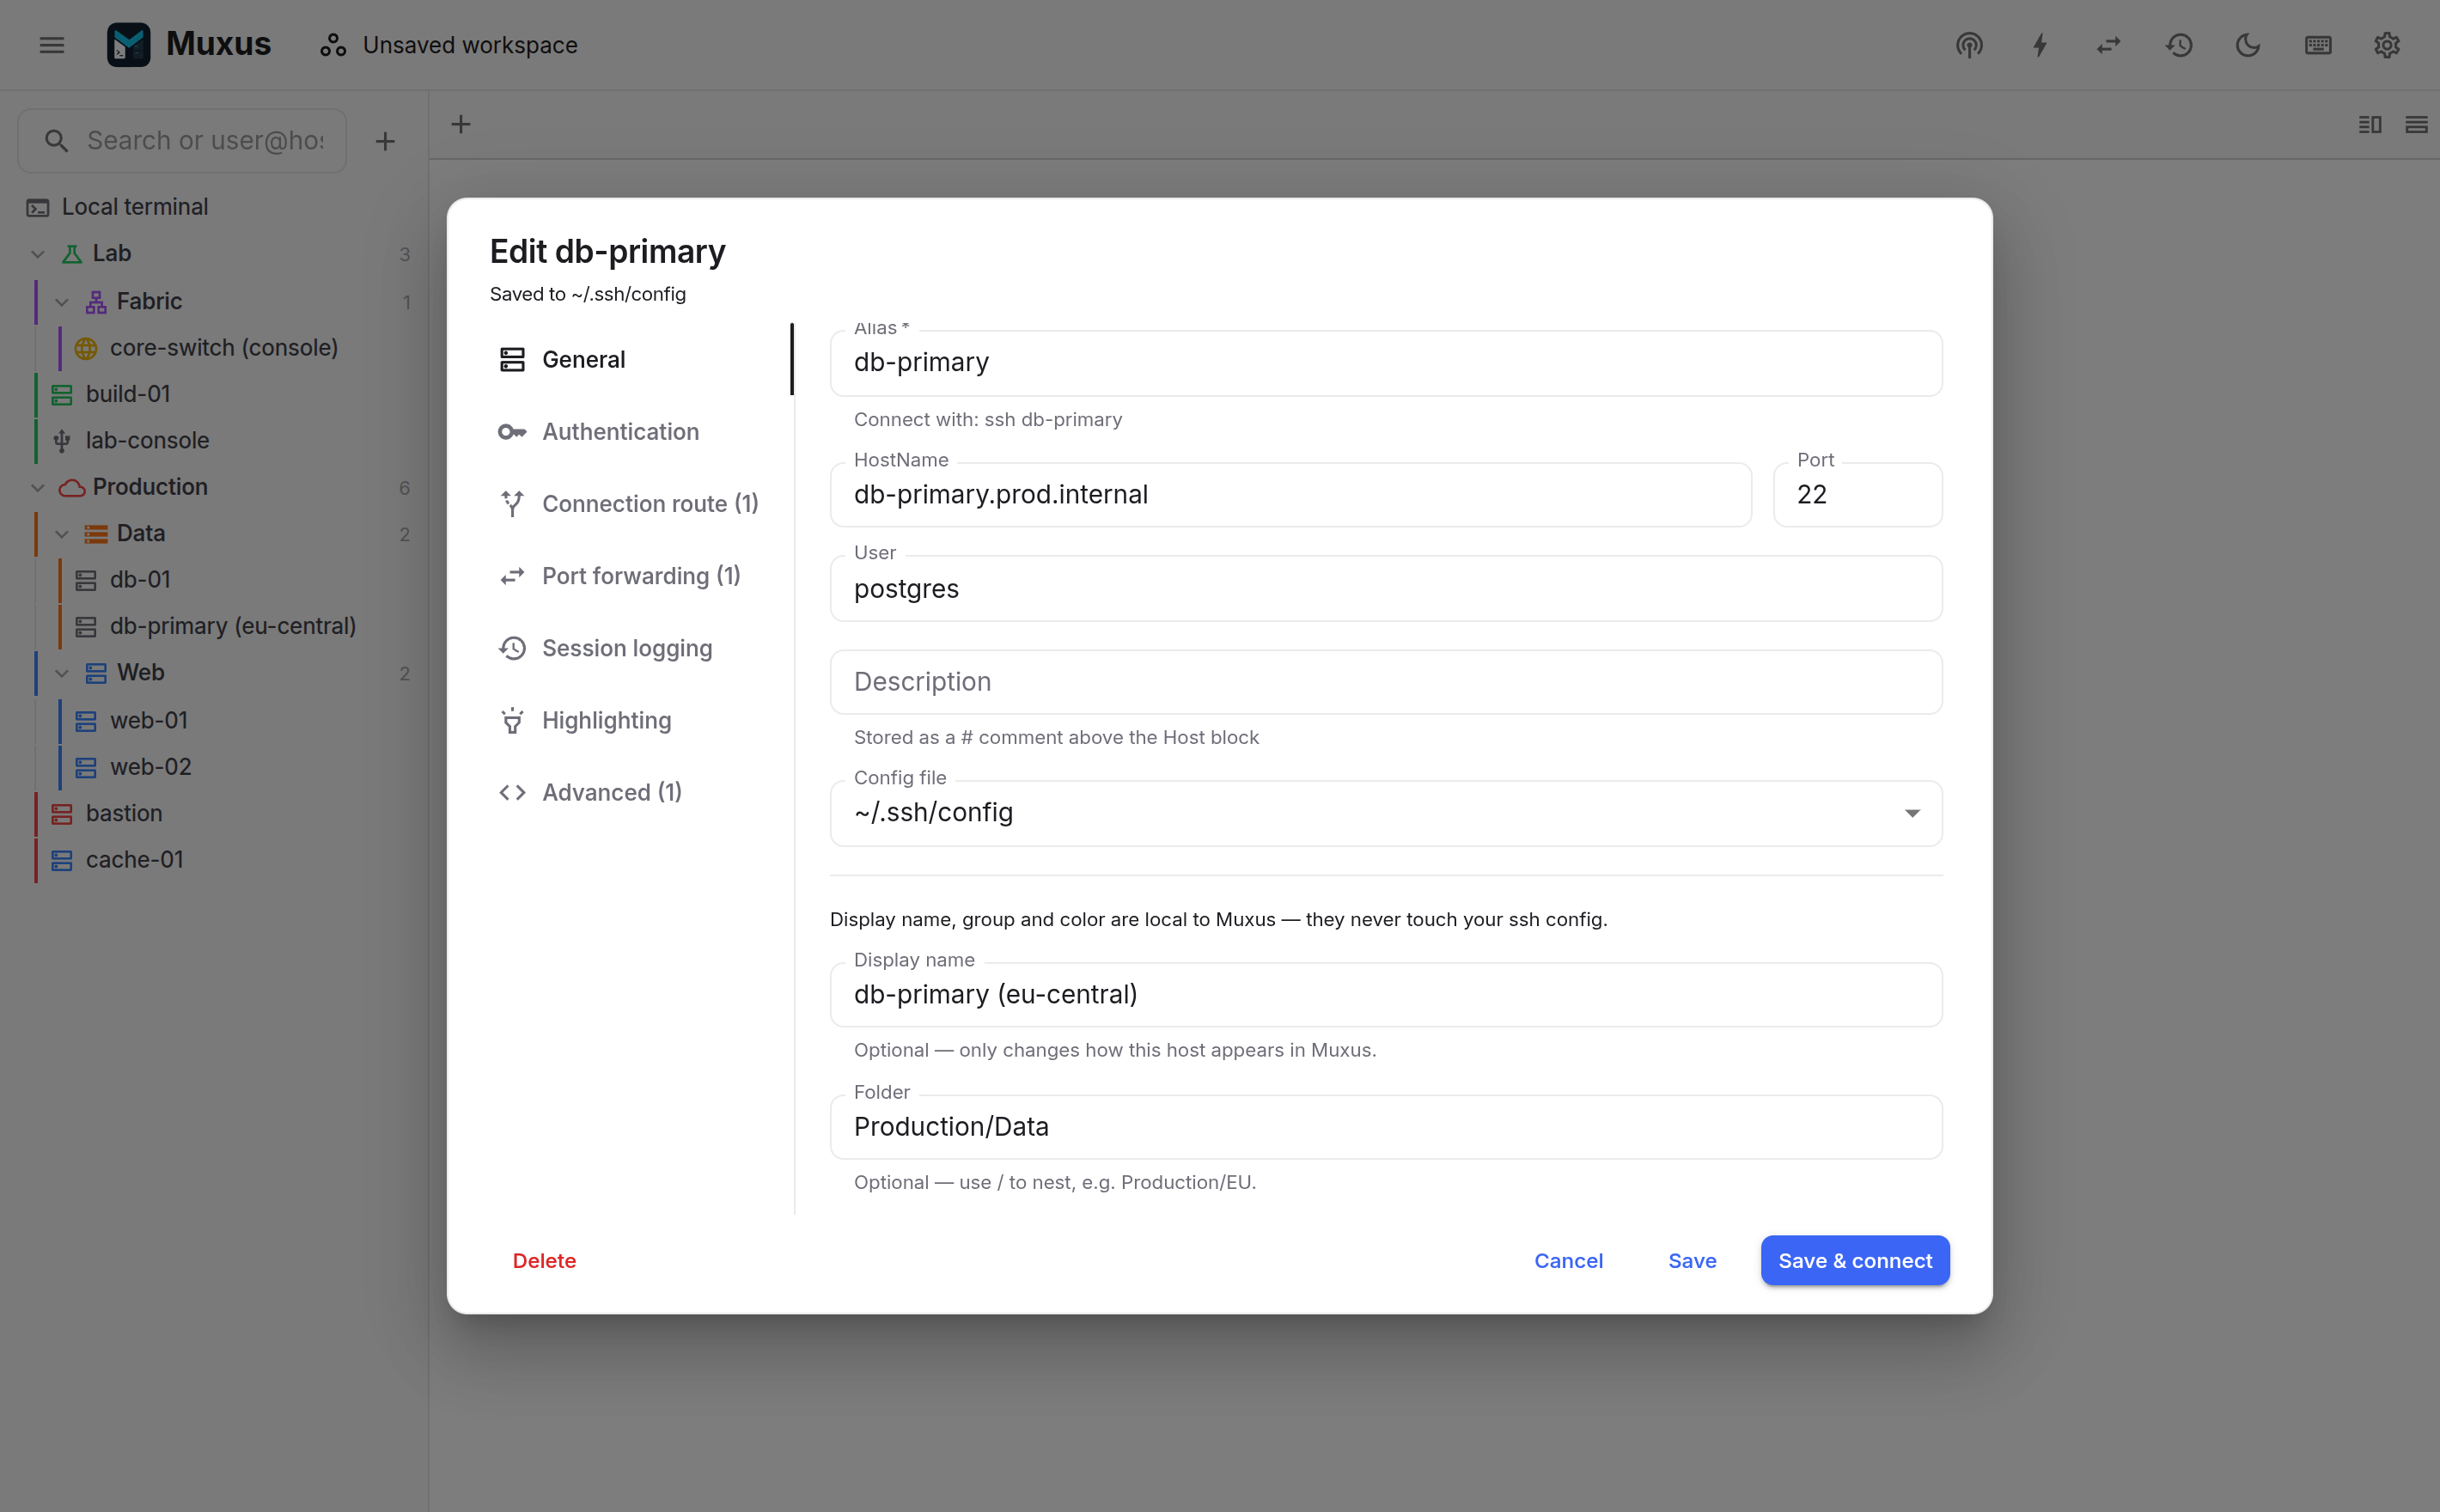Click the Save button
The image size is (2440, 1512).
click(1692, 1261)
